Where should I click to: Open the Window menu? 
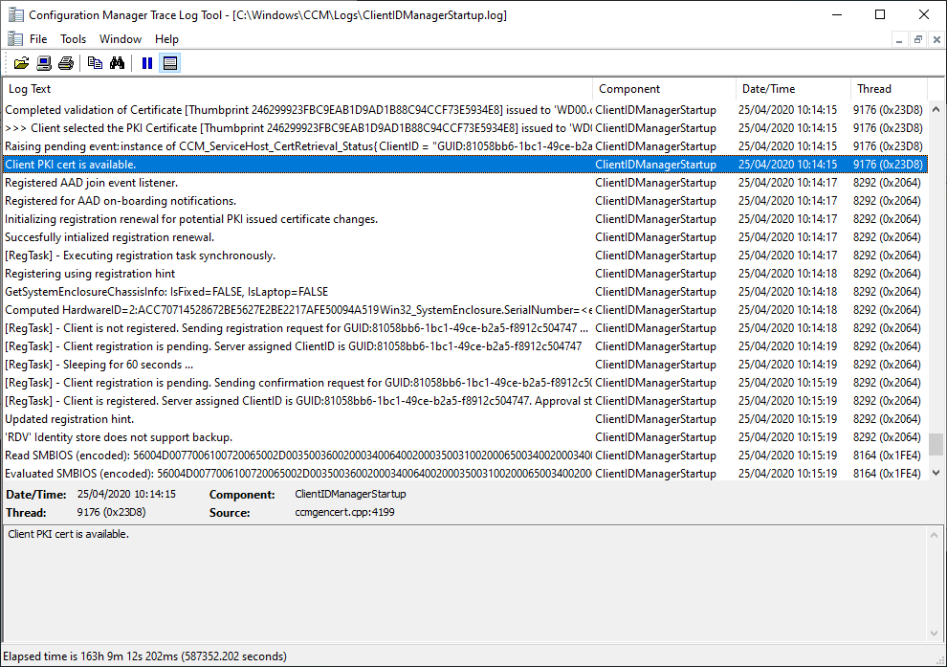pos(121,39)
